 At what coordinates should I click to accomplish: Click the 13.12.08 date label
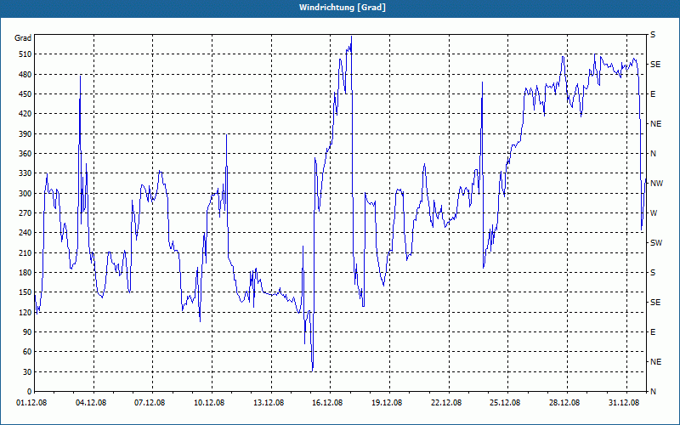(x=269, y=403)
